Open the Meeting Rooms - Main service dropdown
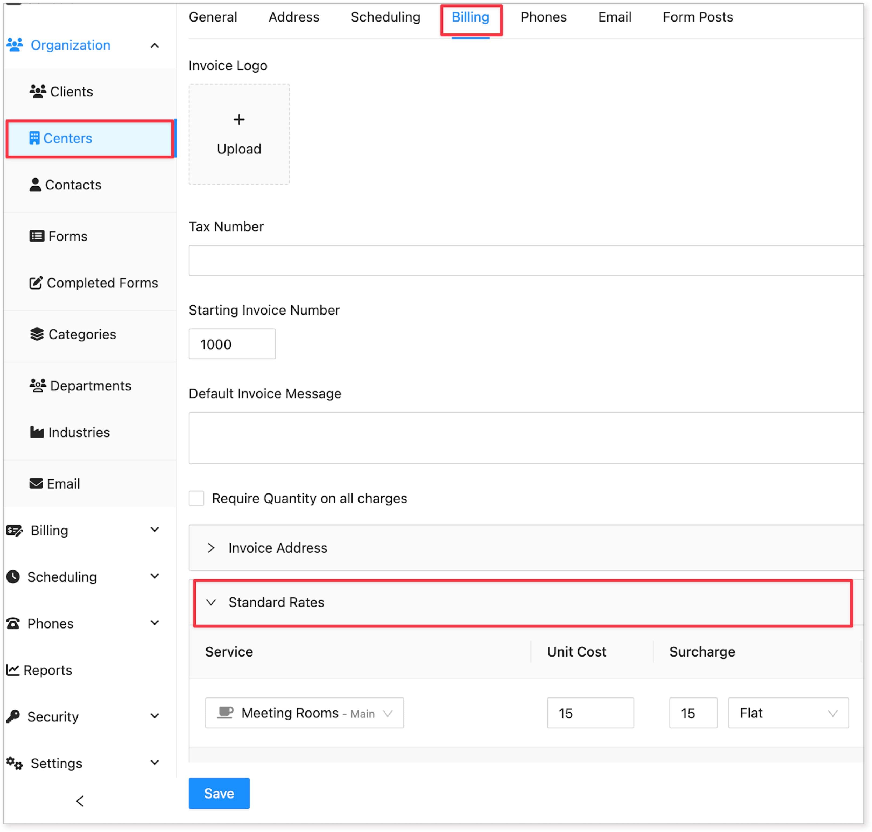 pyautogui.click(x=304, y=713)
